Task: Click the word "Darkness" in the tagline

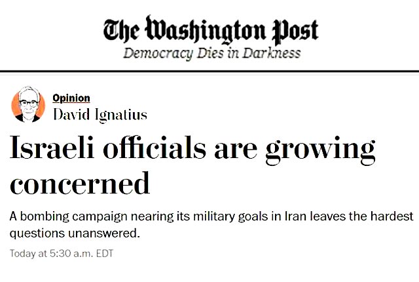Action: [270, 53]
